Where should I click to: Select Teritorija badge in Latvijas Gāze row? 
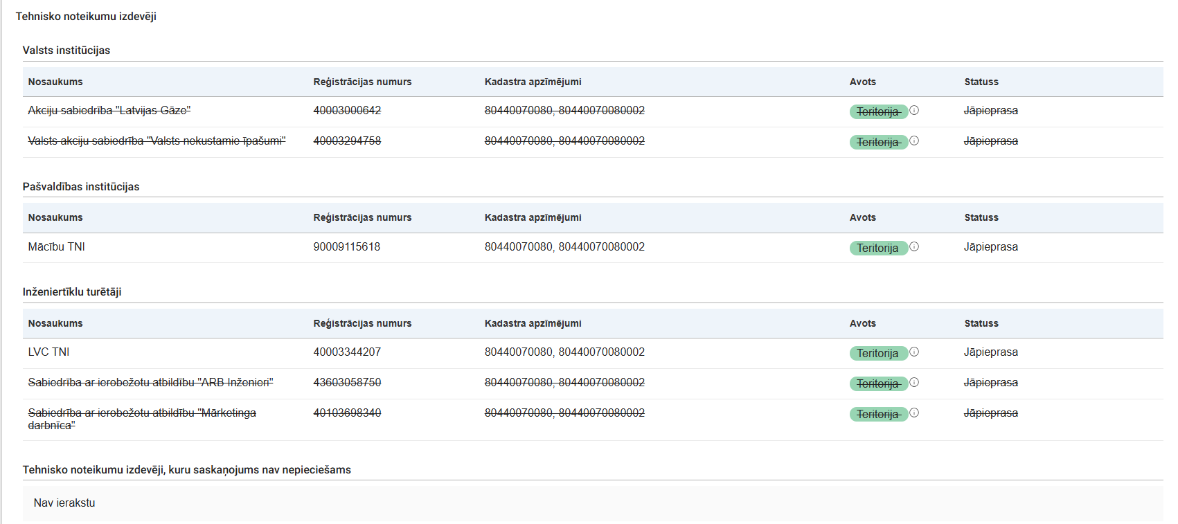pyautogui.click(x=877, y=111)
